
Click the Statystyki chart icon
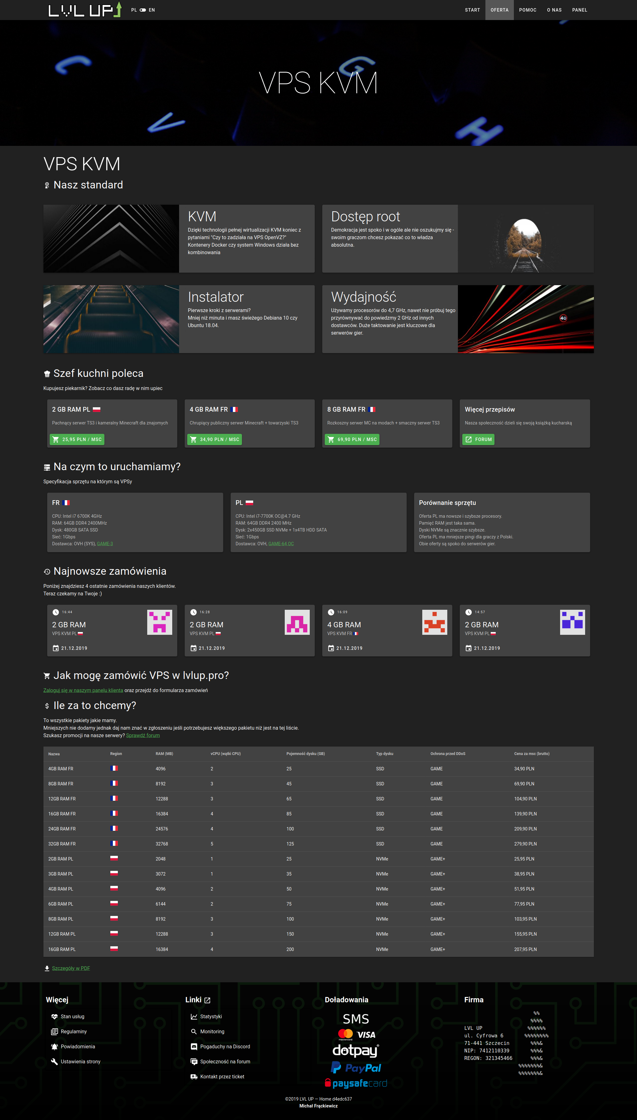coord(194,1017)
